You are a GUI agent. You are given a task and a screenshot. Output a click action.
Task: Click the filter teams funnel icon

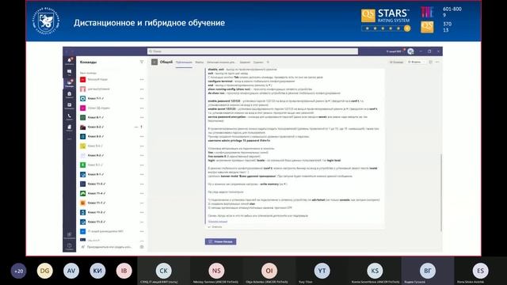pos(142,62)
